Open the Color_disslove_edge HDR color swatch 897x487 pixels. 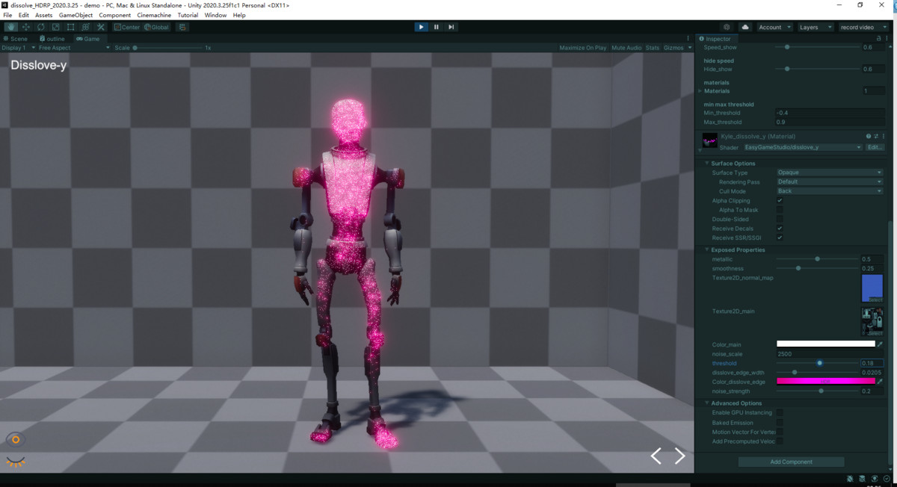point(826,381)
